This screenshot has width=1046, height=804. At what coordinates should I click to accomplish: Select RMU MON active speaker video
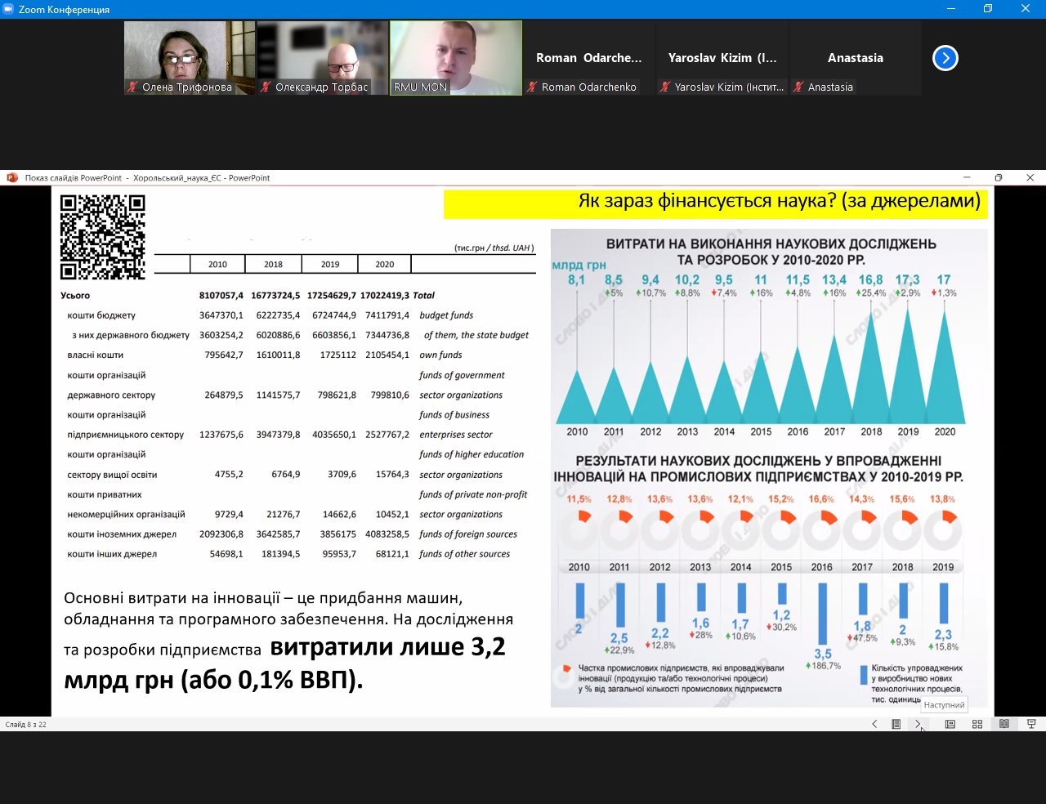(x=456, y=57)
